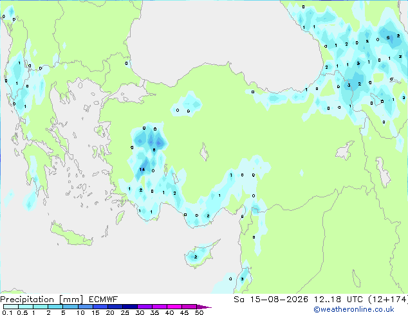The width and height of the screenshot is (408, 315).
Task: Click the "Precipitation" title word
Action: coord(27,300)
